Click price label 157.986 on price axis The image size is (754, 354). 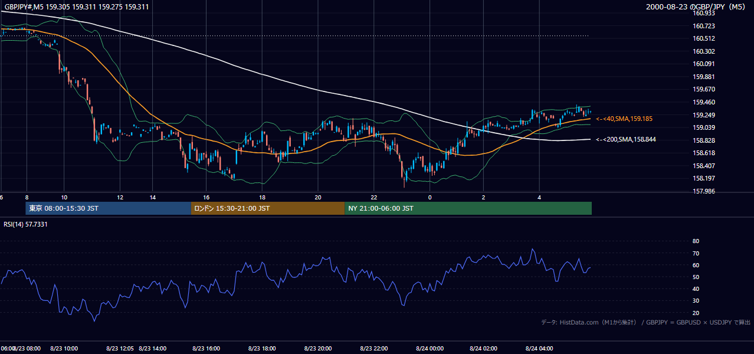click(x=704, y=191)
